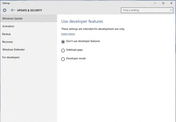
Task: Enable the Sideload apps option
Action: tap(63, 50)
